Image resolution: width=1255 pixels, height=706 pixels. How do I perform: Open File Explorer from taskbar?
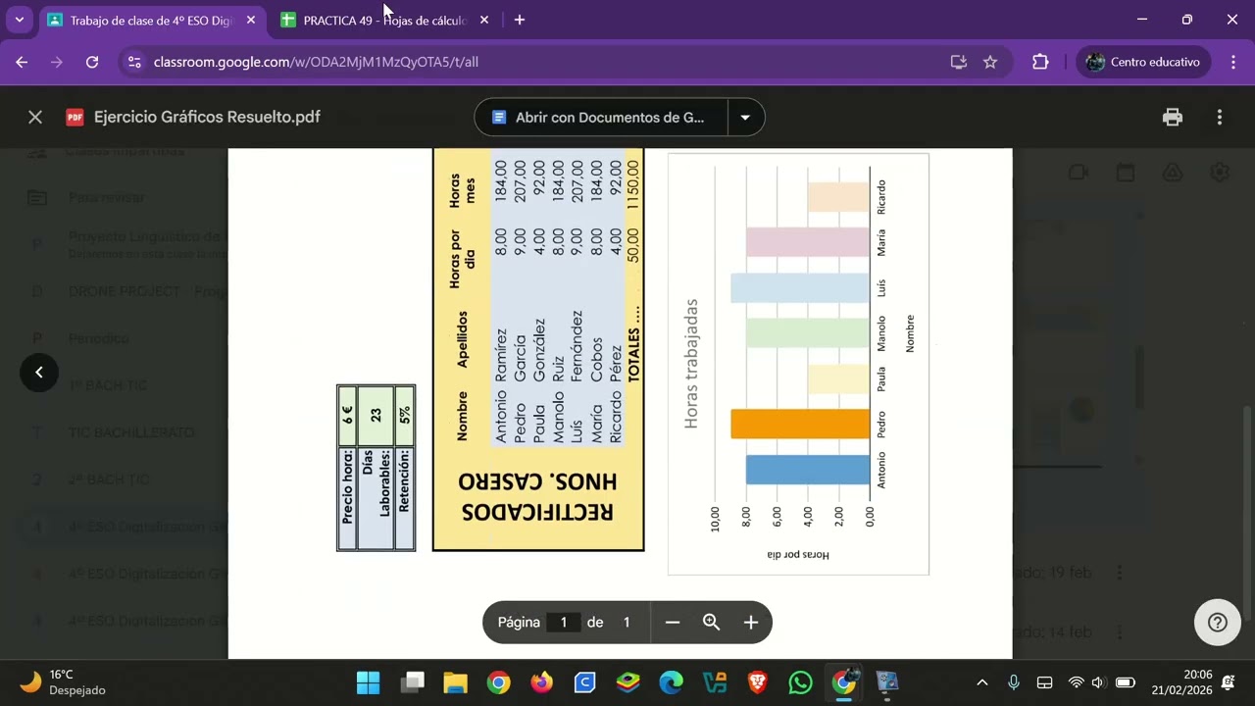pos(456,681)
